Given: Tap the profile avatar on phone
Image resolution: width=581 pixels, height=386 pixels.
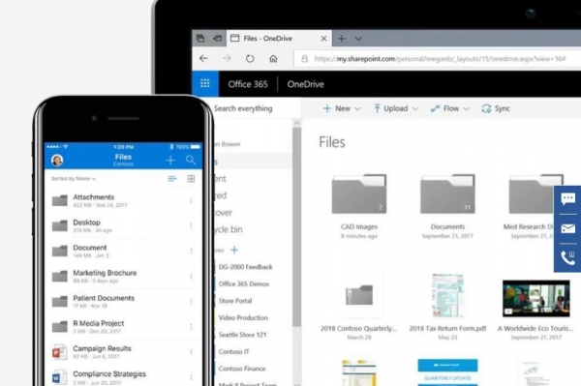Looking at the screenshot, I should click(x=57, y=160).
